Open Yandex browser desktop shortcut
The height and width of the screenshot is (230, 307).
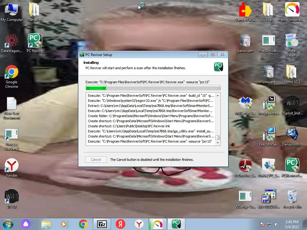click(12, 167)
